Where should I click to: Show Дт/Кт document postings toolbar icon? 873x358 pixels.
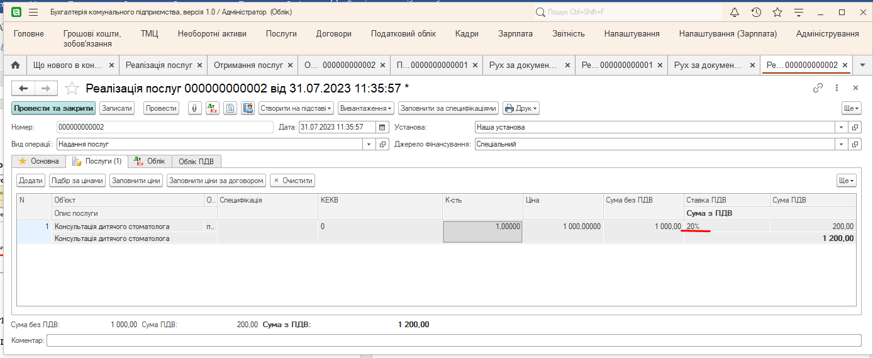point(213,108)
